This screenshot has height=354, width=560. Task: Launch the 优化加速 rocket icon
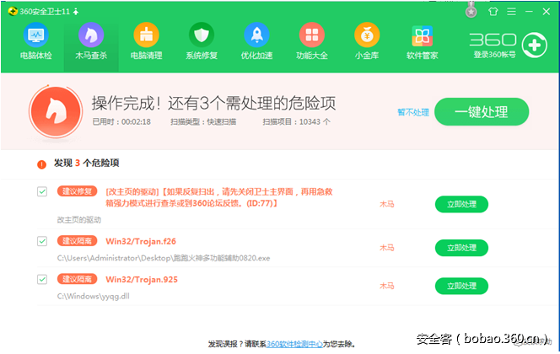(x=256, y=36)
